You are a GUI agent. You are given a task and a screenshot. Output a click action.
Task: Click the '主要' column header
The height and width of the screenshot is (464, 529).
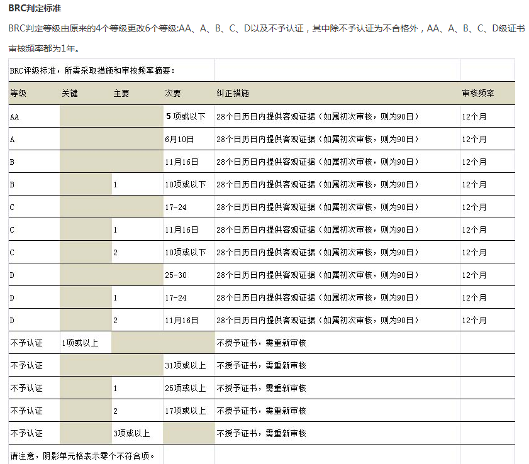click(x=121, y=93)
